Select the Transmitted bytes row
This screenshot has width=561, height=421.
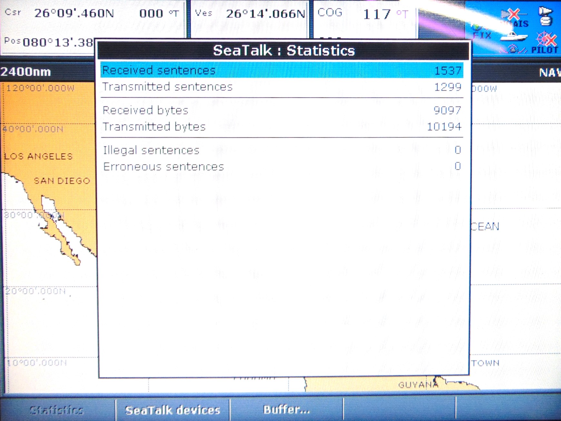point(282,126)
